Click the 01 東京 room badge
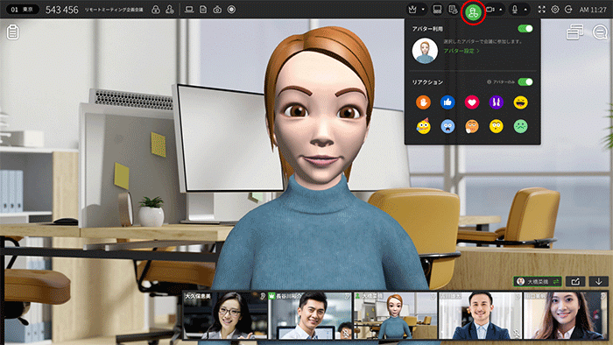The width and height of the screenshot is (613, 345). (x=22, y=10)
